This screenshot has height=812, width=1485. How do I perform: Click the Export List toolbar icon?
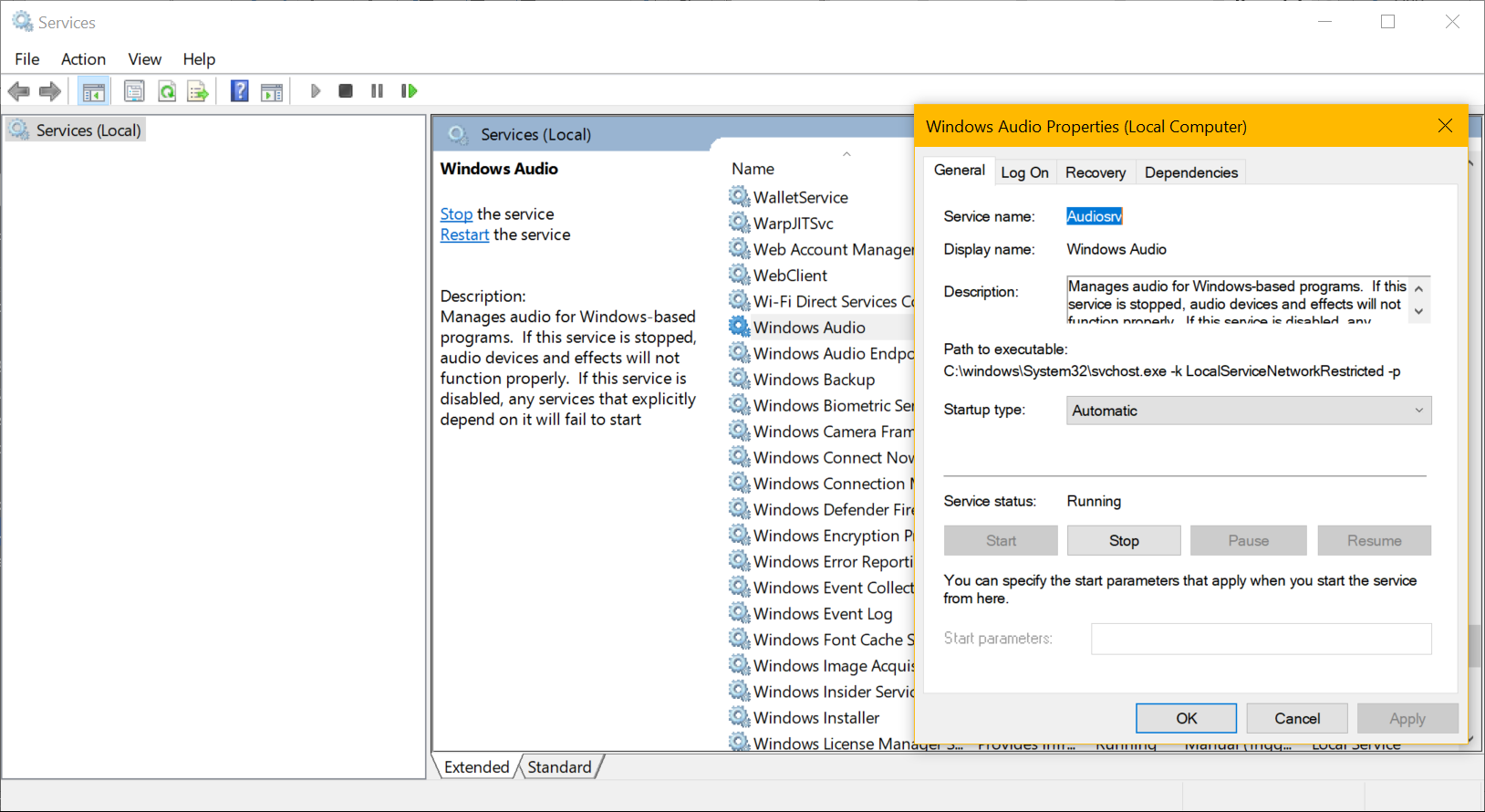[x=198, y=91]
